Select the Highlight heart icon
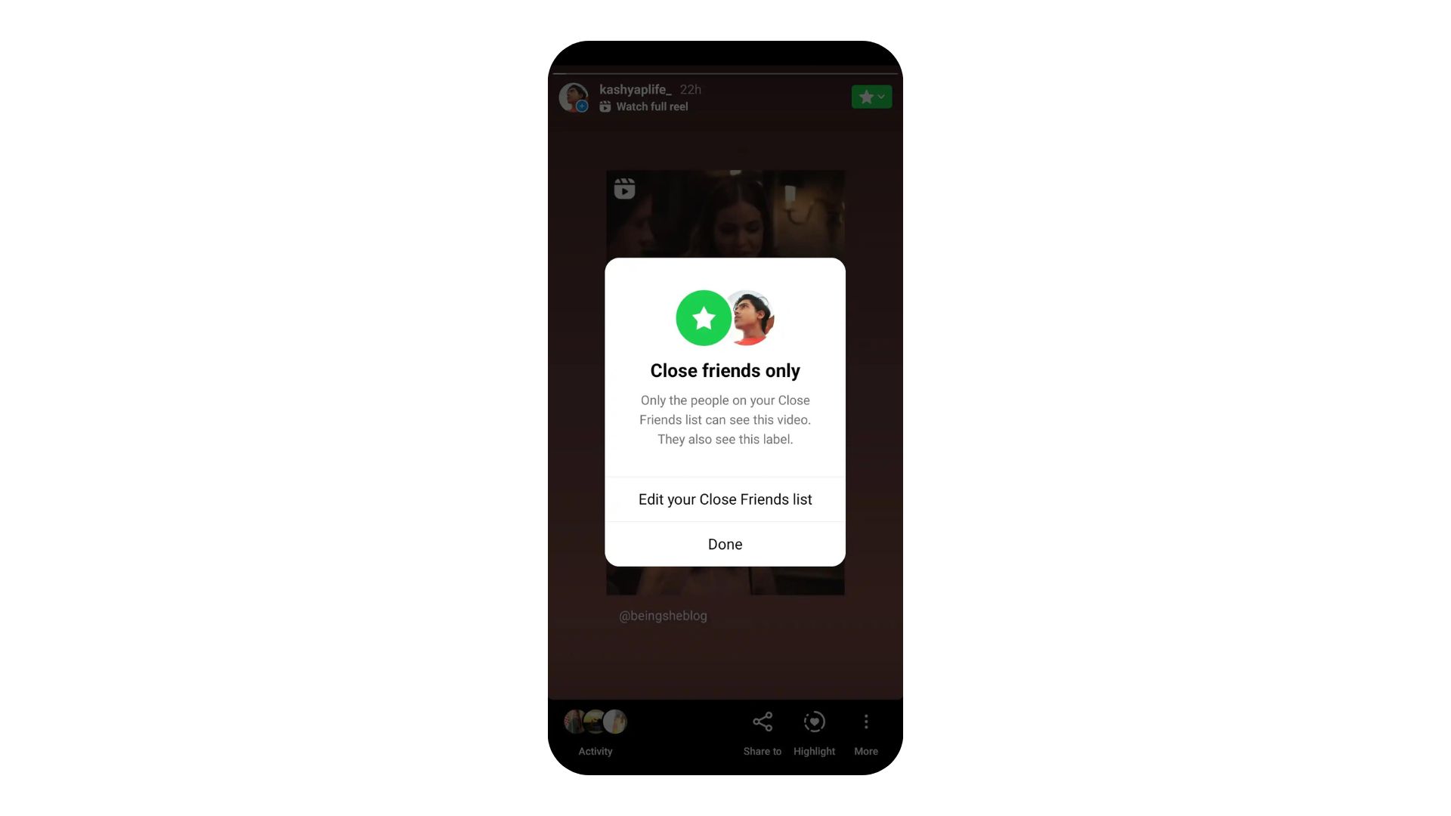1451x816 pixels. (x=814, y=722)
